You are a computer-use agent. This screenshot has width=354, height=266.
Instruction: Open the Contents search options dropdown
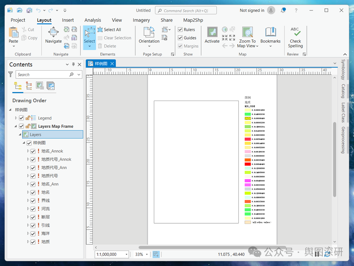(x=79, y=75)
